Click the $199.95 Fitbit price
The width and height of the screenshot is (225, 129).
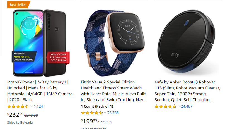click(x=89, y=121)
